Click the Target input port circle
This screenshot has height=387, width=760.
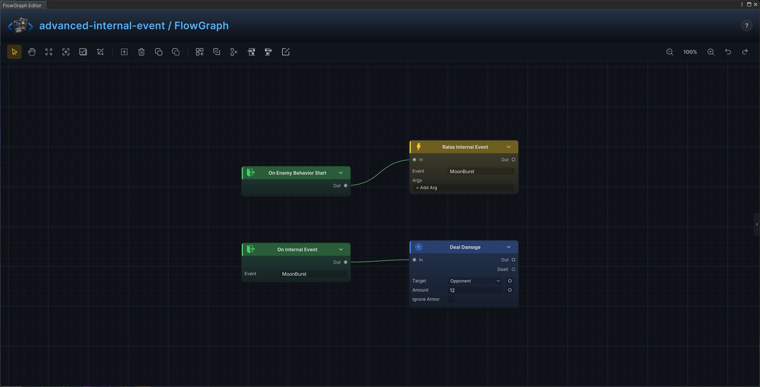510,281
